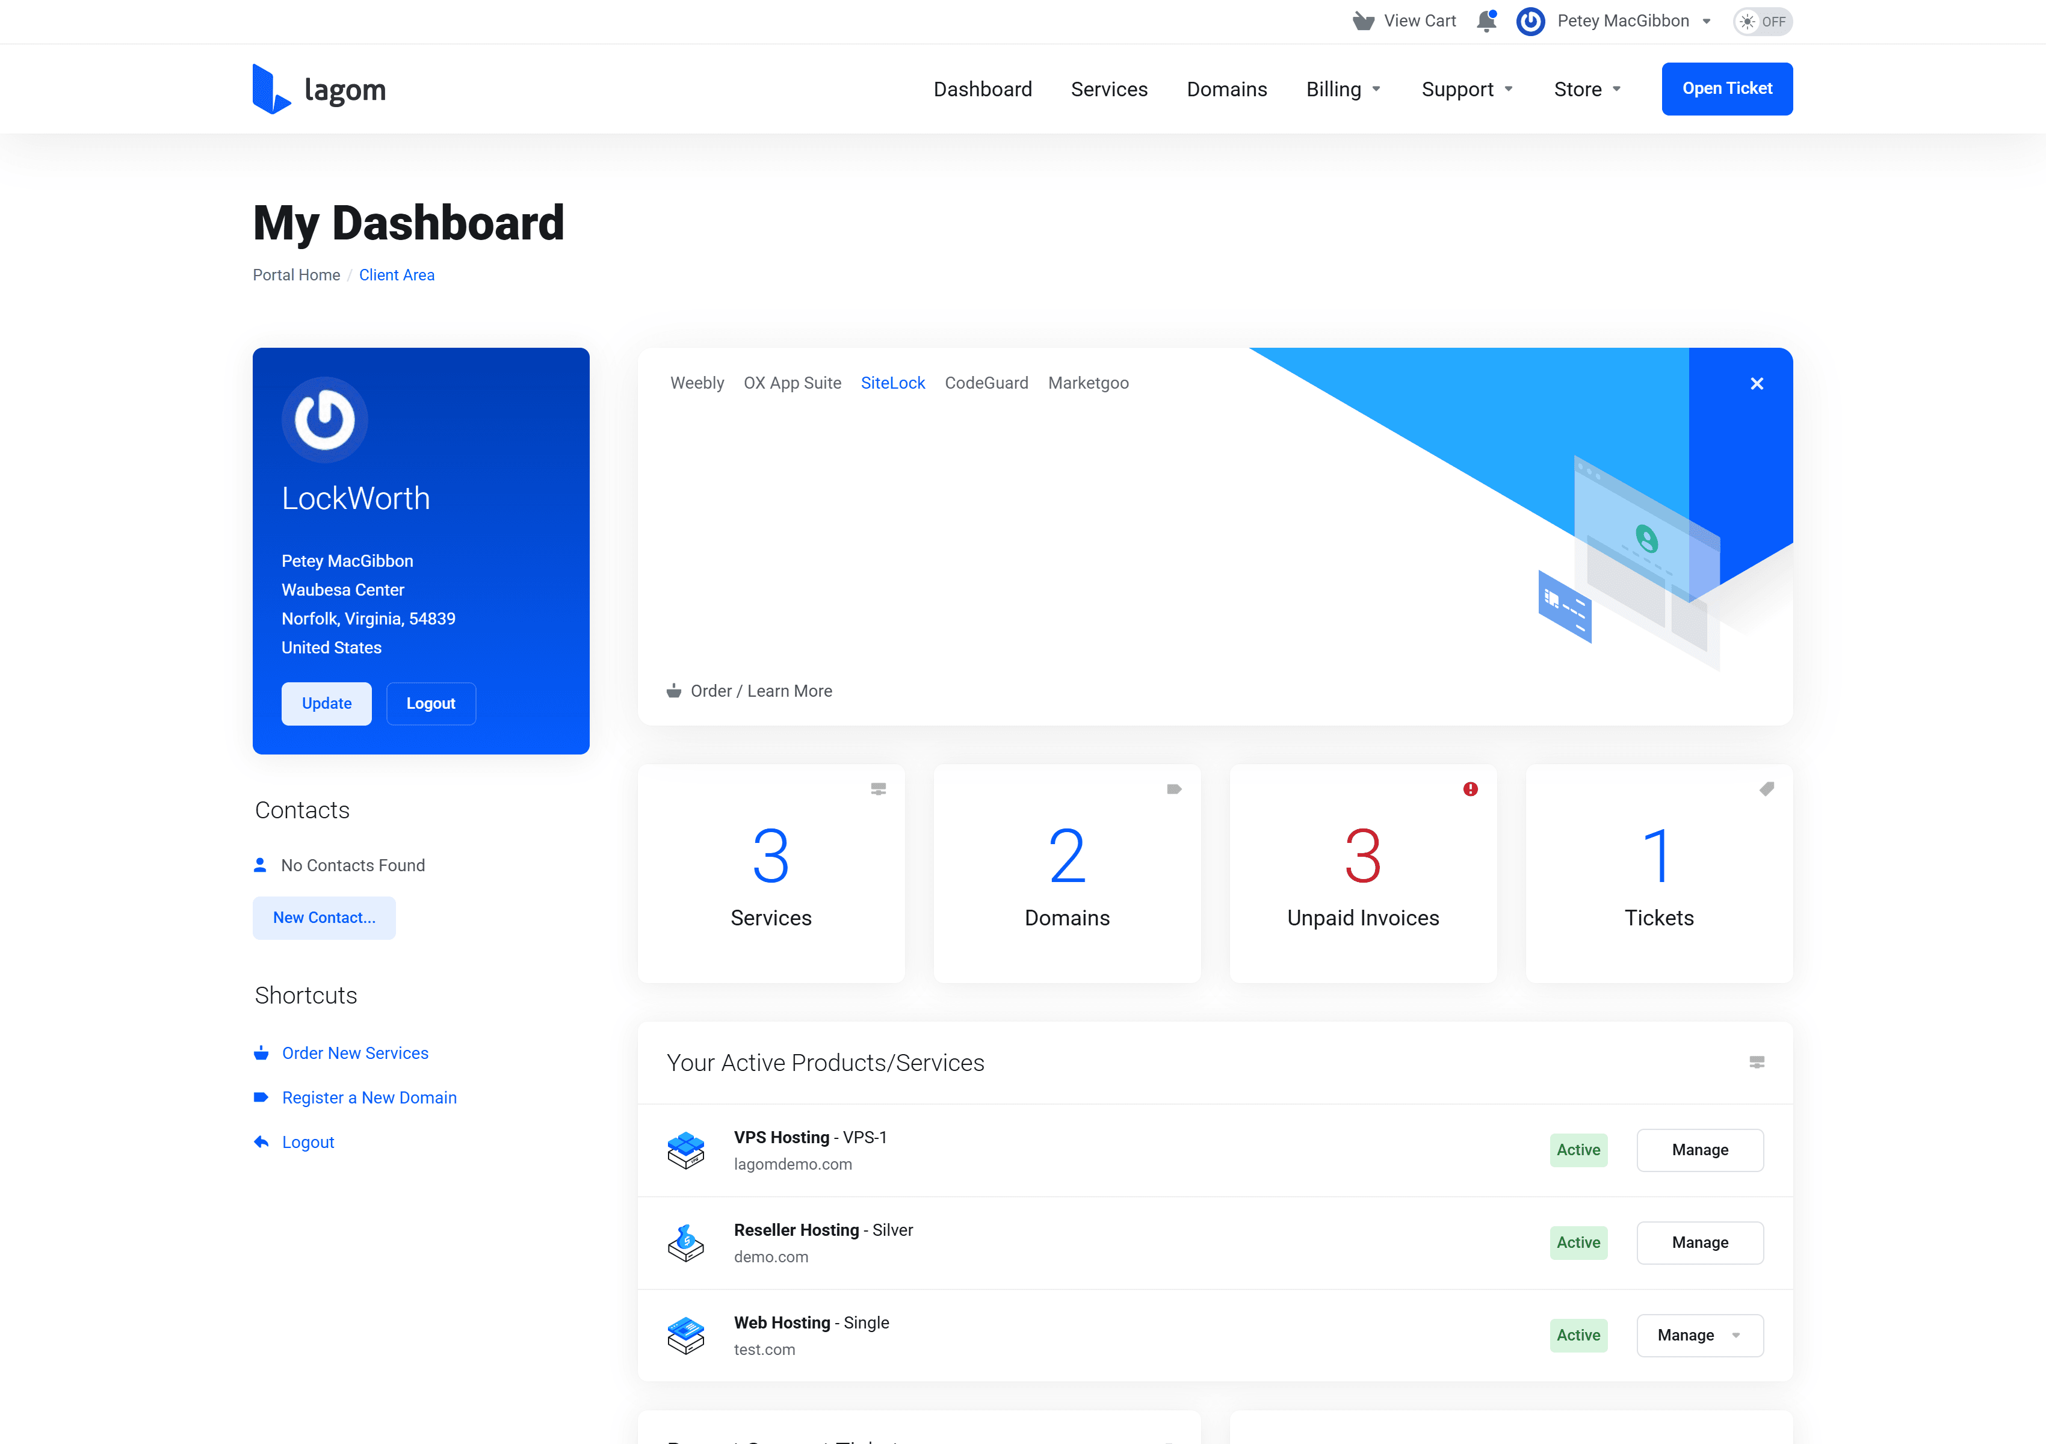Click the Tickets card tag icon
Viewport: 2046px width, 1444px height.
click(x=1766, y=789)
